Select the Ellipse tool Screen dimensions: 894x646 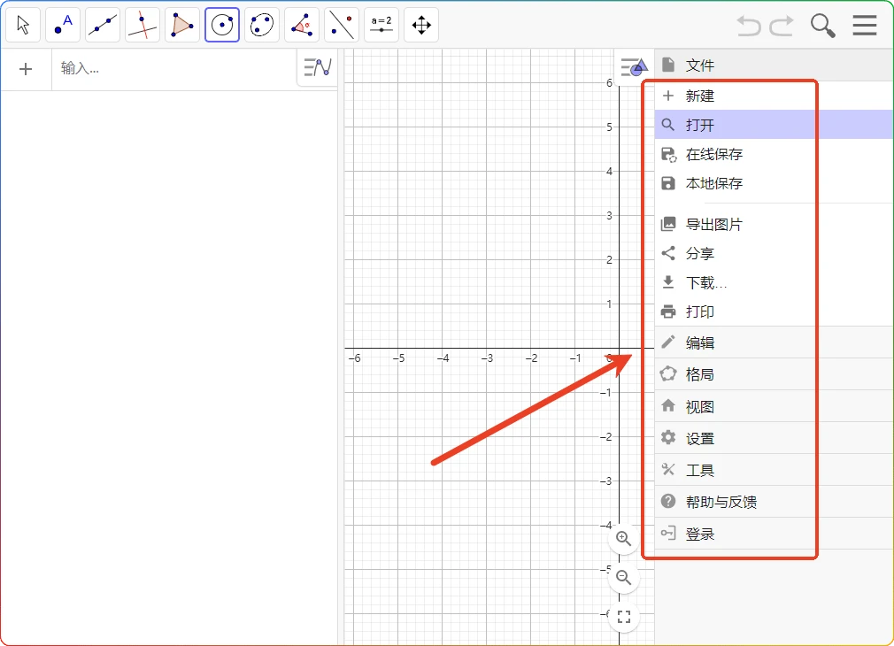pyautogui.click(x=261, y=25)
